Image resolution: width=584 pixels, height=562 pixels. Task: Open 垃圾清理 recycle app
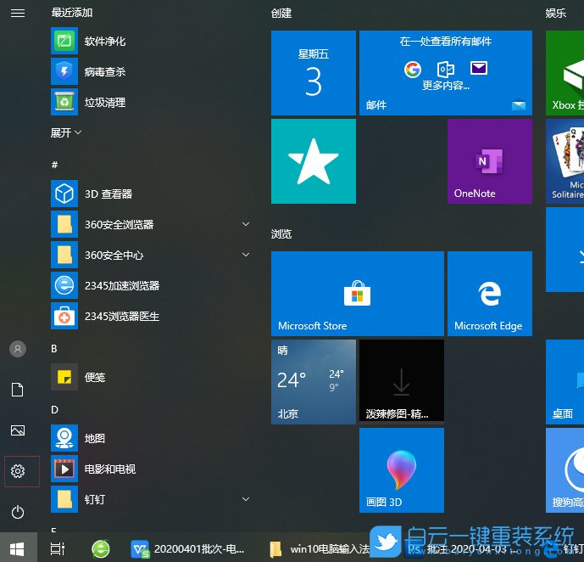151,102
